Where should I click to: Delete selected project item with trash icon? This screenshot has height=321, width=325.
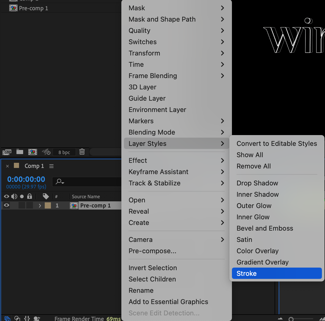tap(82, 152)
